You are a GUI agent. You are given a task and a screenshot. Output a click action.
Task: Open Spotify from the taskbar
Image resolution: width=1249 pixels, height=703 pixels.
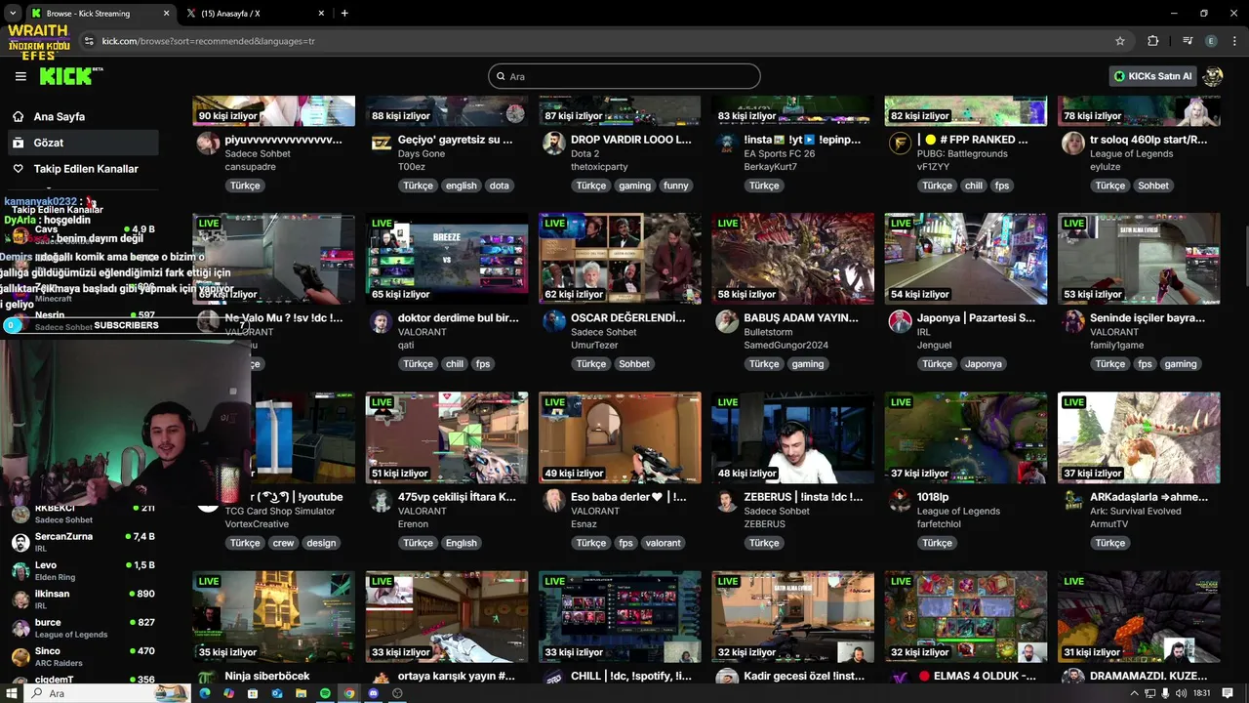click(x=325, y=693)
